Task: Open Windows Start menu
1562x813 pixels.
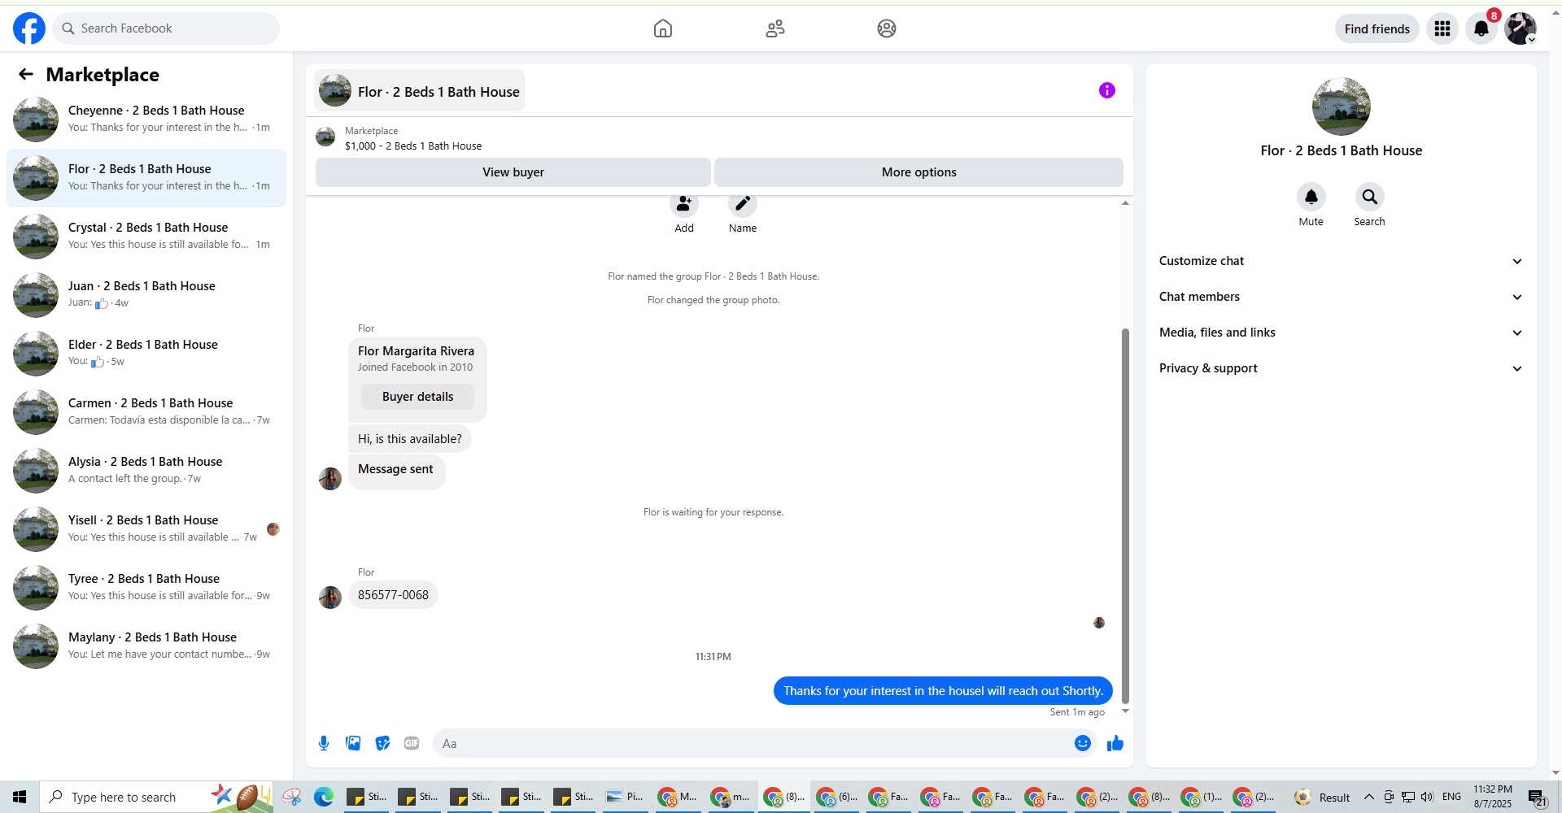Action: coord(20,797)
